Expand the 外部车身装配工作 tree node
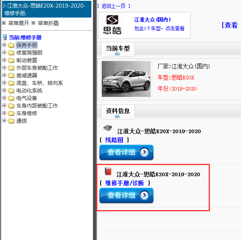 pos(4,67)
